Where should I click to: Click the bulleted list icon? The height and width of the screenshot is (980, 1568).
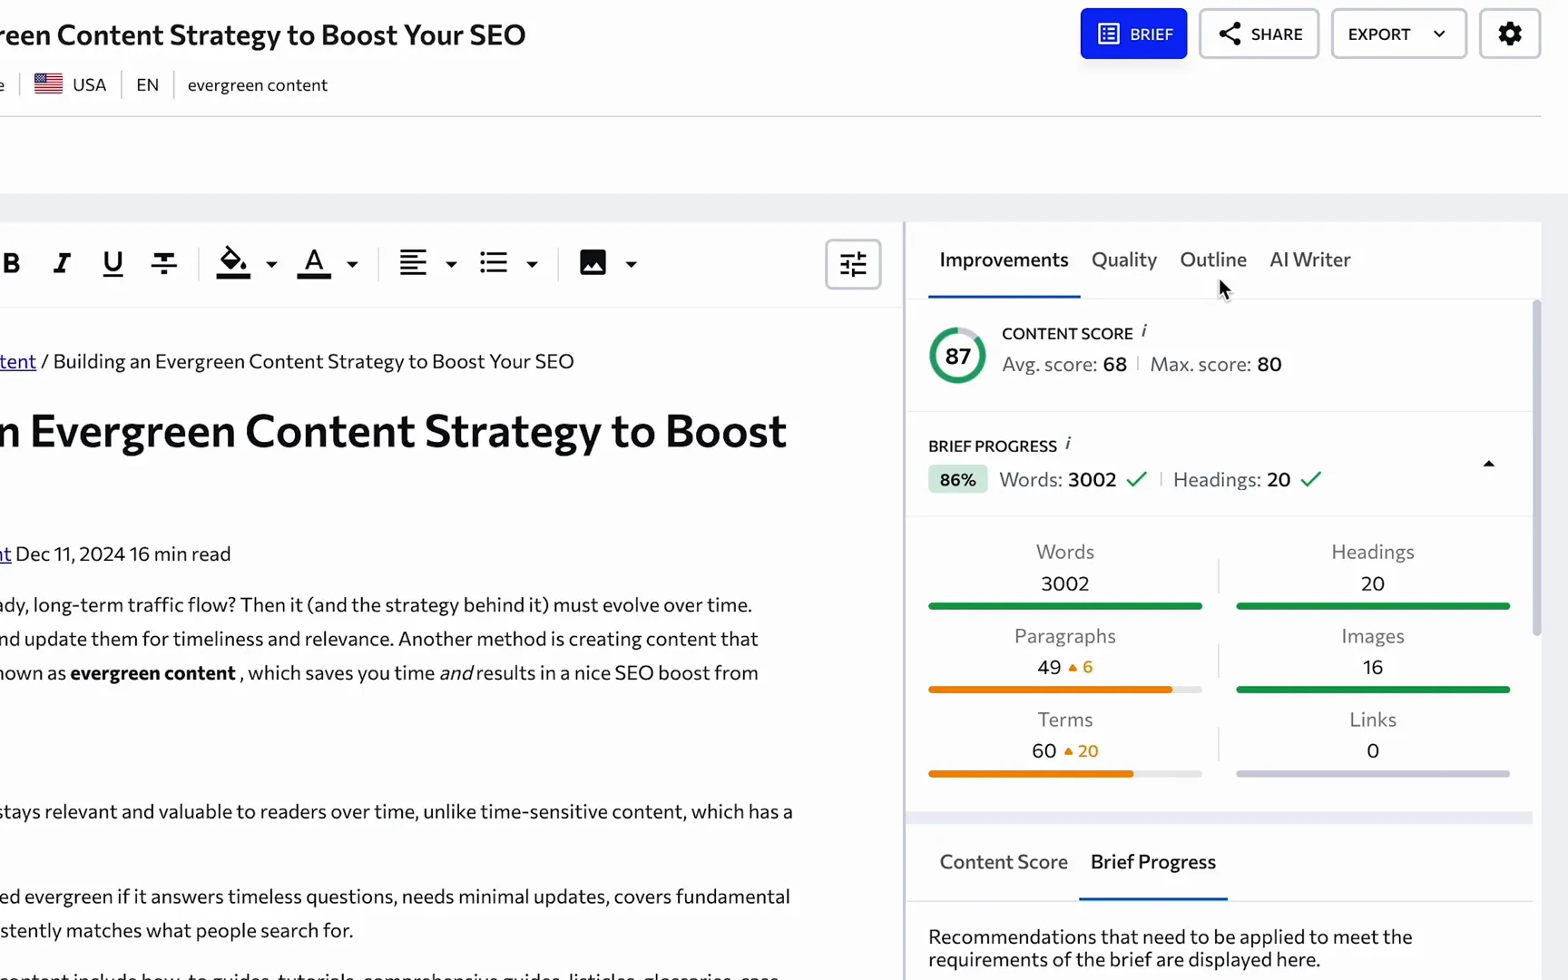pyautogui.click(x=494, y=263)
